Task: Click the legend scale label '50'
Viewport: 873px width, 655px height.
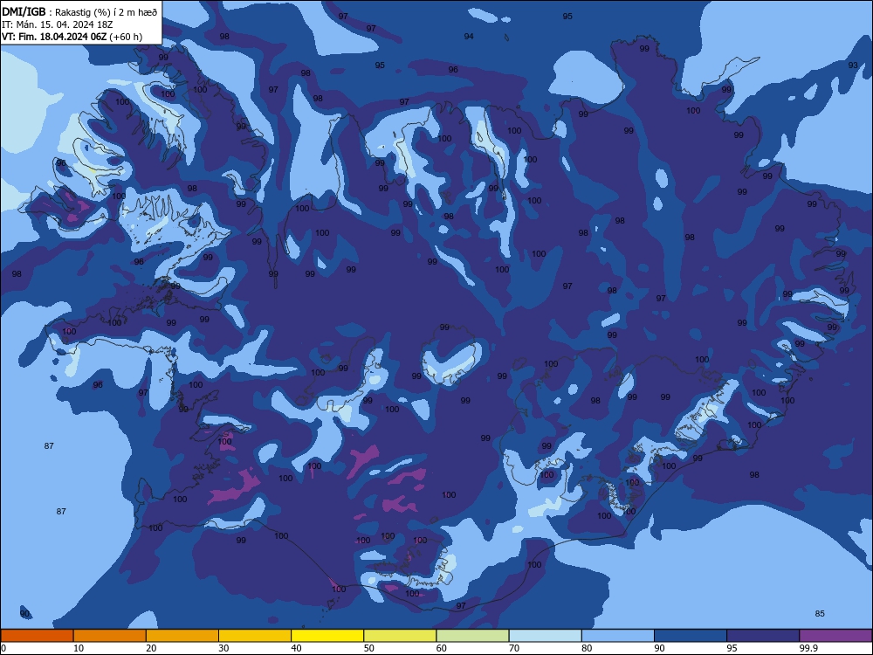Action: [x=368, y=648]
